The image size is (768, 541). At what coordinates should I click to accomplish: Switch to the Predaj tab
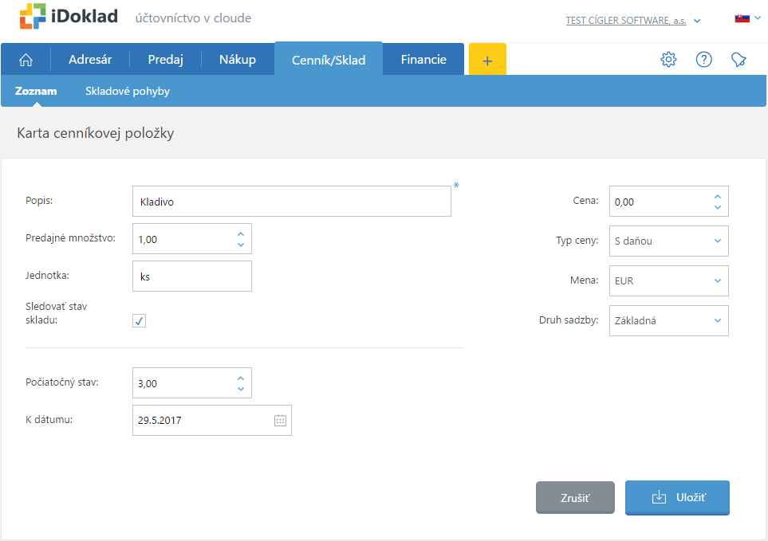tap(166, 60)
